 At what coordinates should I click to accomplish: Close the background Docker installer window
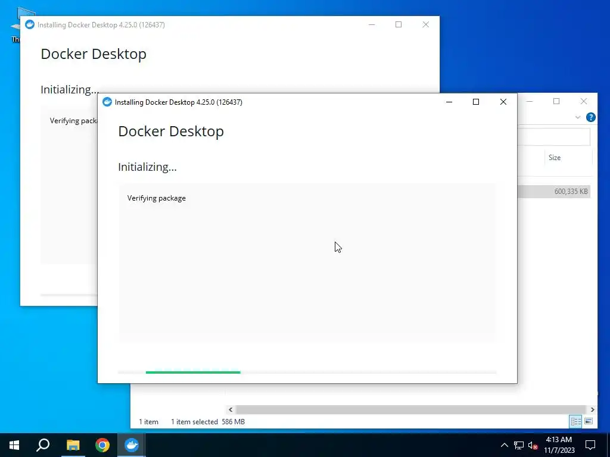(x=425, y=24)
